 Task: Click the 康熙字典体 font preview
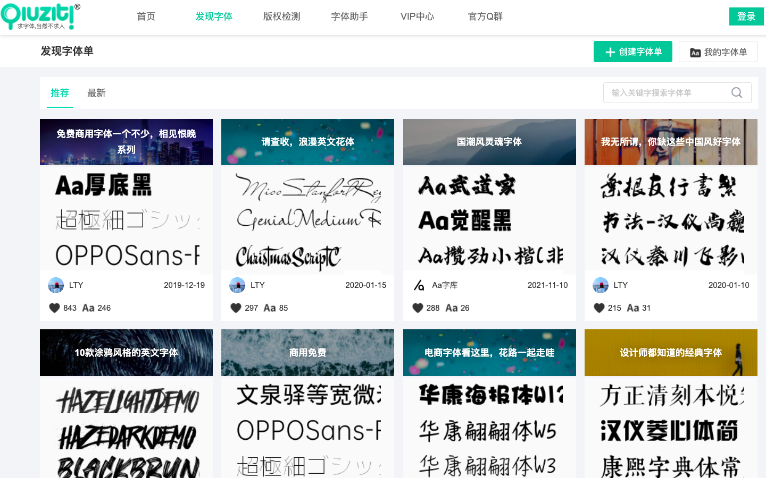tap(671, 466)
